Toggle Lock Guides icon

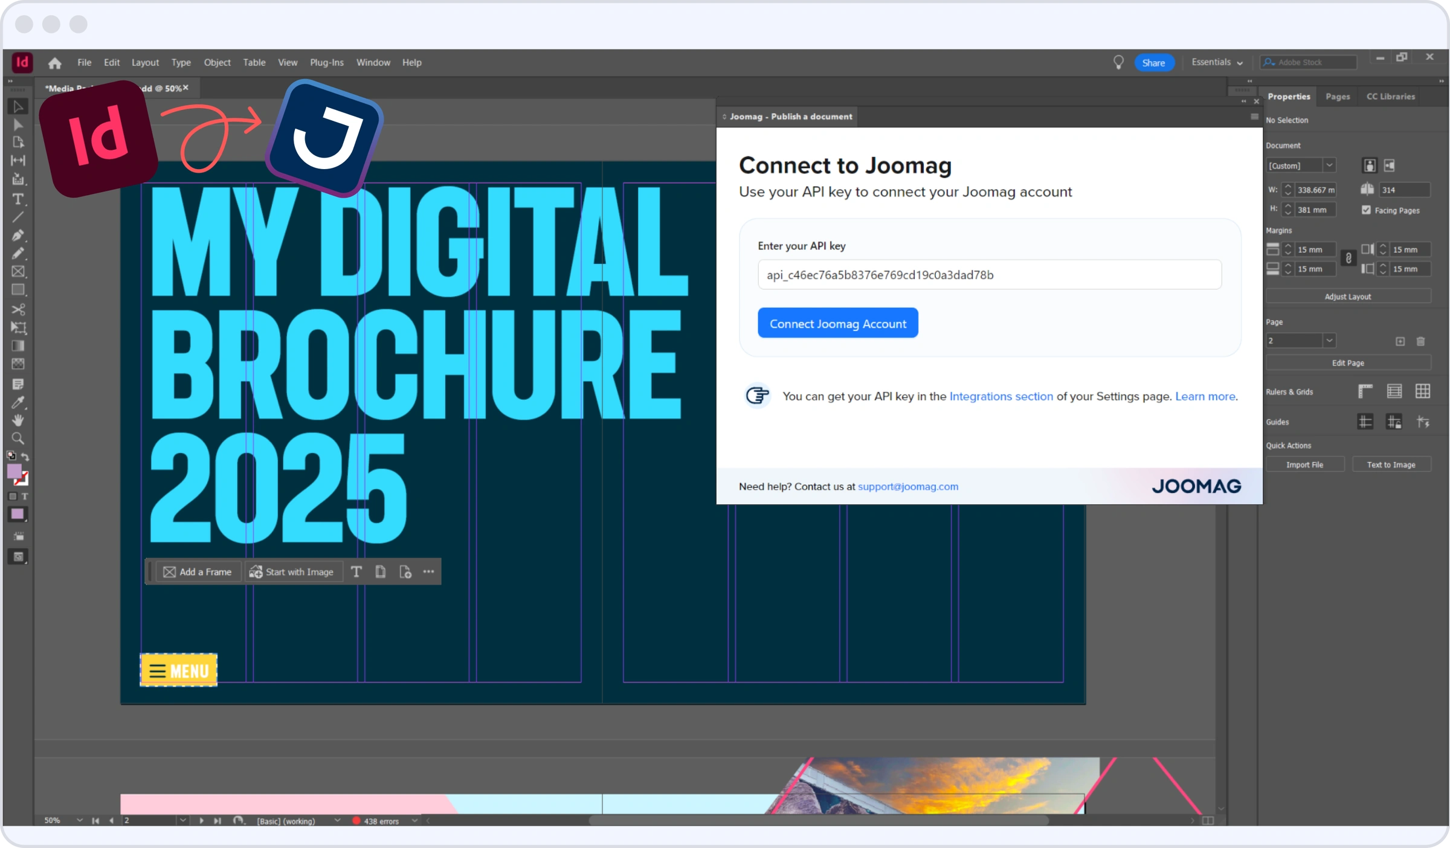[x=1394, y=422]
